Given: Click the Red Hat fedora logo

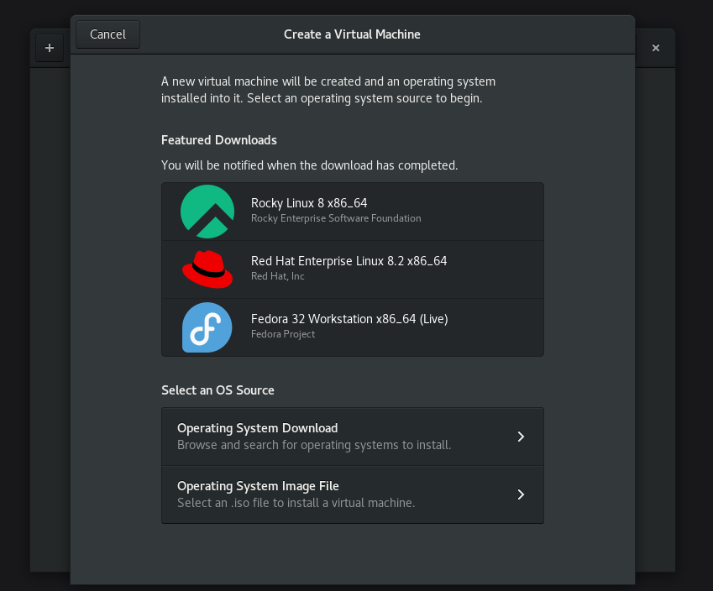Looking at the screenshot, I should (x=207, y=269).
